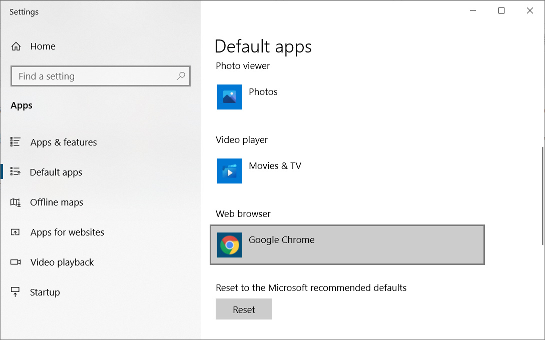Screen dimensions: 545x340
Task: Click the search magnifier icon
Action: (181, 75)
